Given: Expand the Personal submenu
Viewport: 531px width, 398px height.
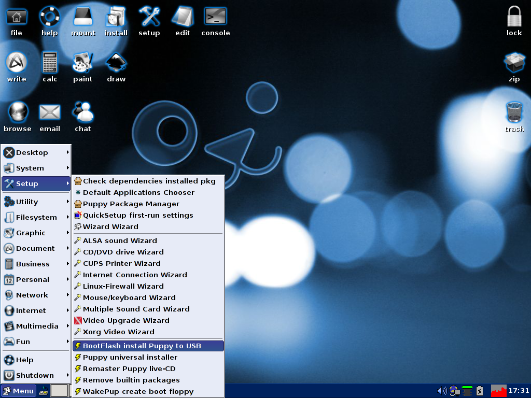Looking at the screenshot, I should [36, 280].
